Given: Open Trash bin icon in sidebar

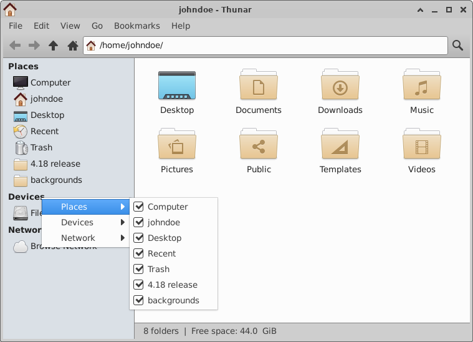Looking at the screenshot, I should click(x=21, y=148).
